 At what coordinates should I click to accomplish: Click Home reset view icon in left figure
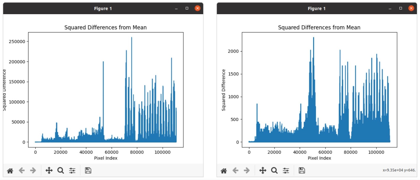(10, 171)
